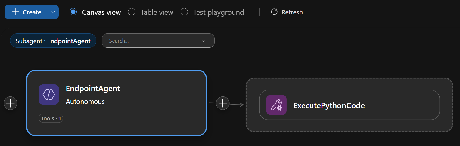Click the Test playground text label
460x146 pixels.
pos(218,12)
